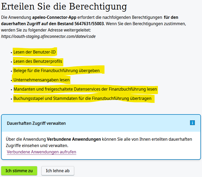This screenshot has width=202, height=177.
Task: Open 'Verbundene Anwendungen aufrufen' link
Action: [41, 152]
